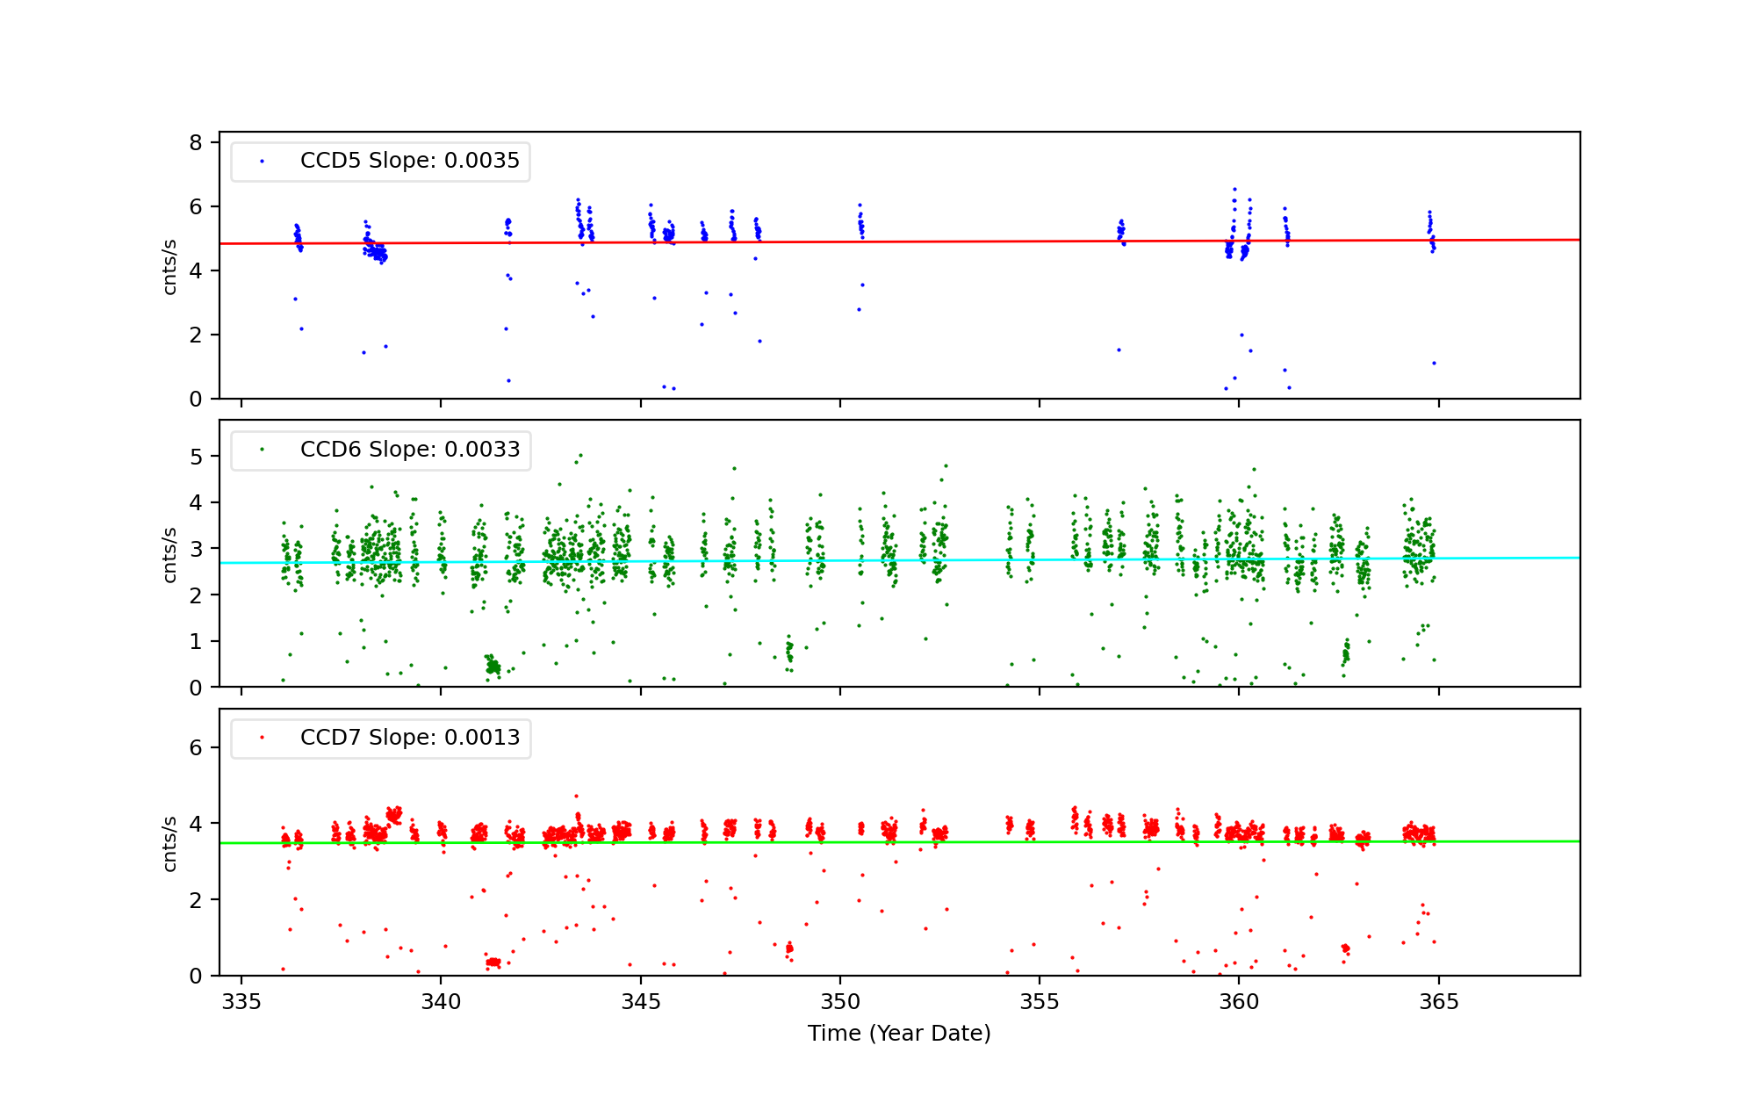Click the CCD6 green legend marker
1756x1096 pixels.
pos(262,450)
